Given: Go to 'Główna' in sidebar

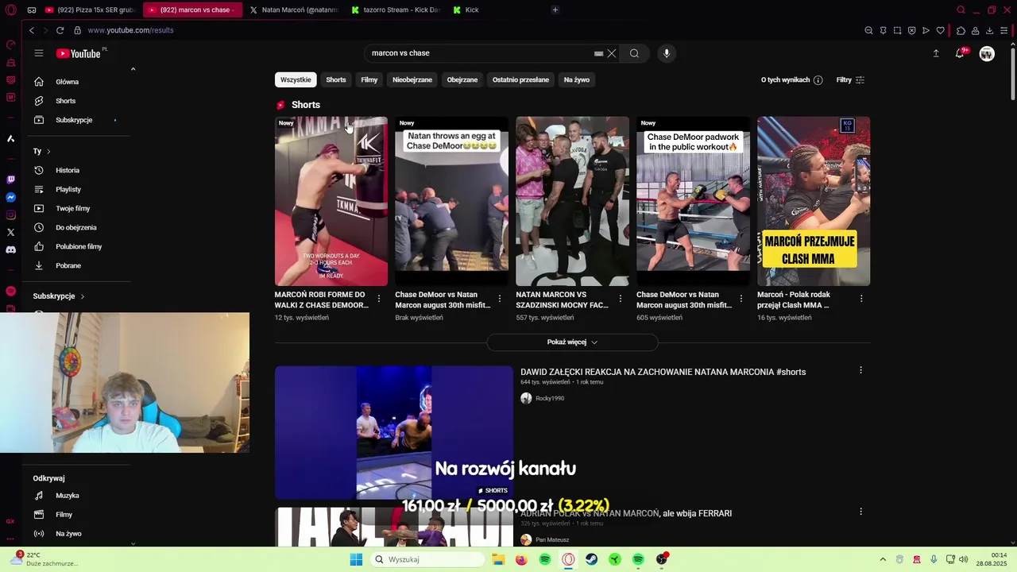Looking at the screenshot, I should pyautogui.click(x=76, y=82).
